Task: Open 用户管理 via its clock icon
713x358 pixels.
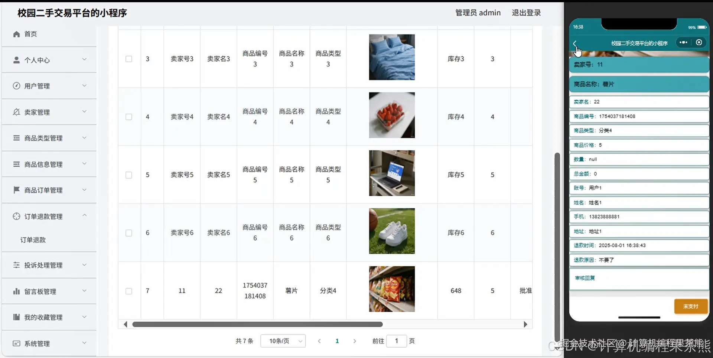Action: [16, 85]
